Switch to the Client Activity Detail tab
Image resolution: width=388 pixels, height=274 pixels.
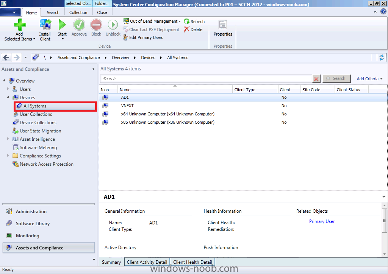[x=147, y=262]
